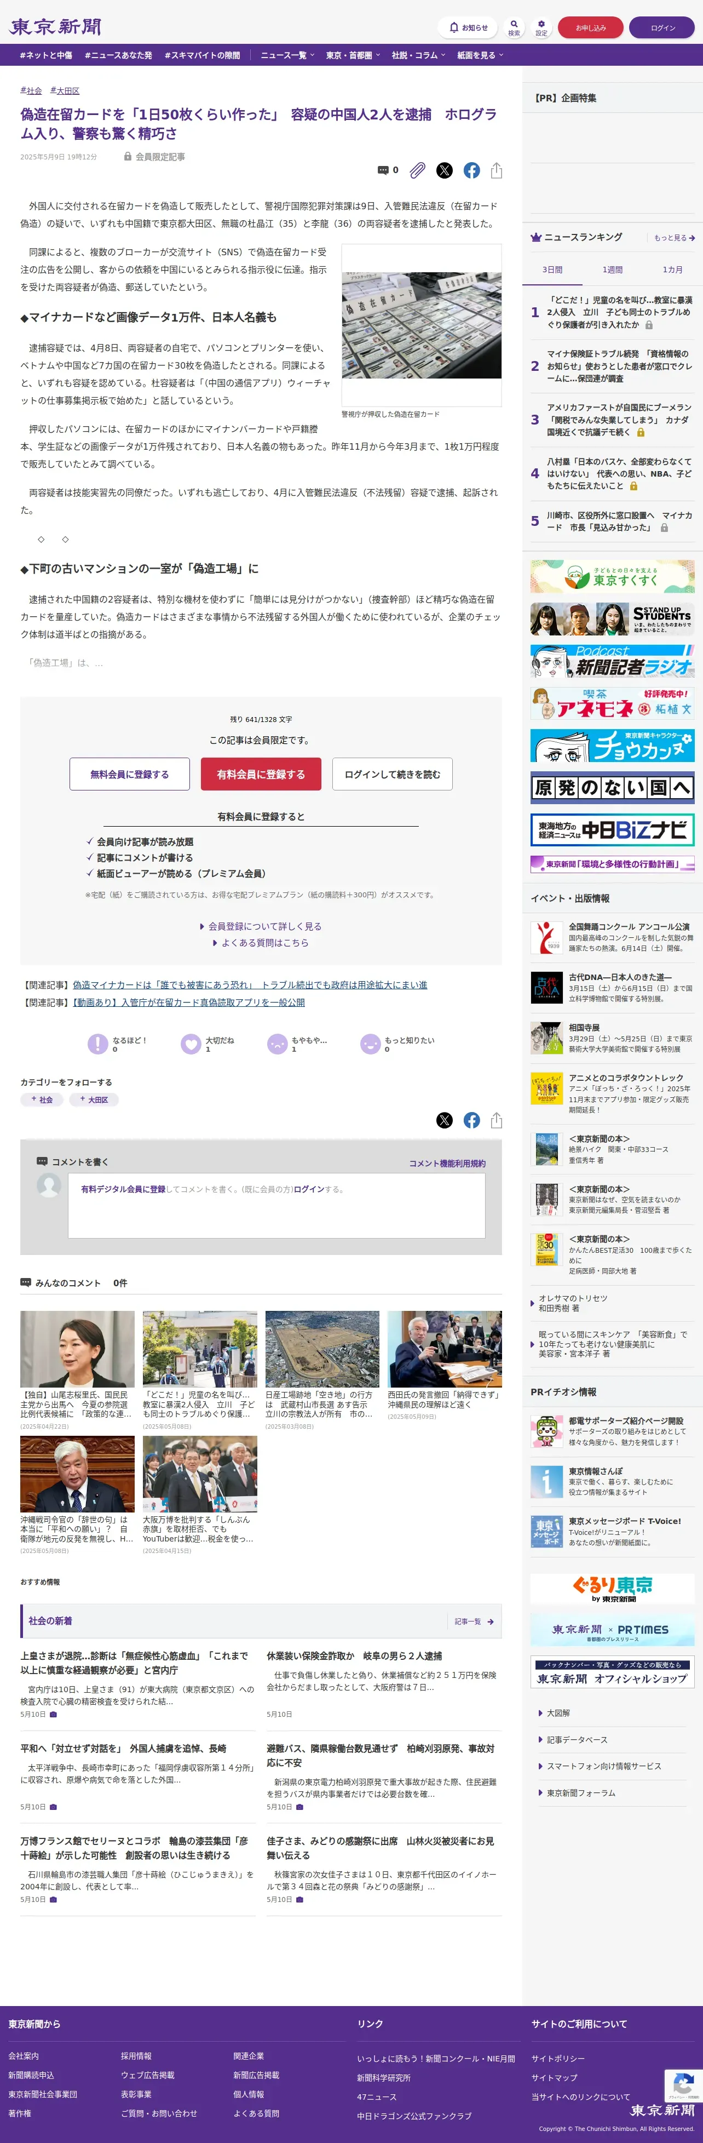The image size is (703, 2143).
Task: Click ログインして続きを読む button
Action: pyautogui.click(x=392, y=773)
